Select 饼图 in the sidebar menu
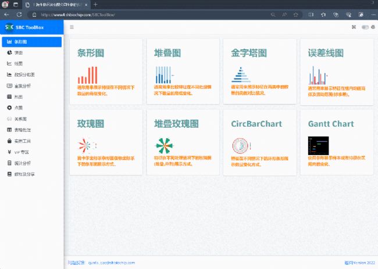Viewport: 378px width, 269px height. tap(19, 53)
